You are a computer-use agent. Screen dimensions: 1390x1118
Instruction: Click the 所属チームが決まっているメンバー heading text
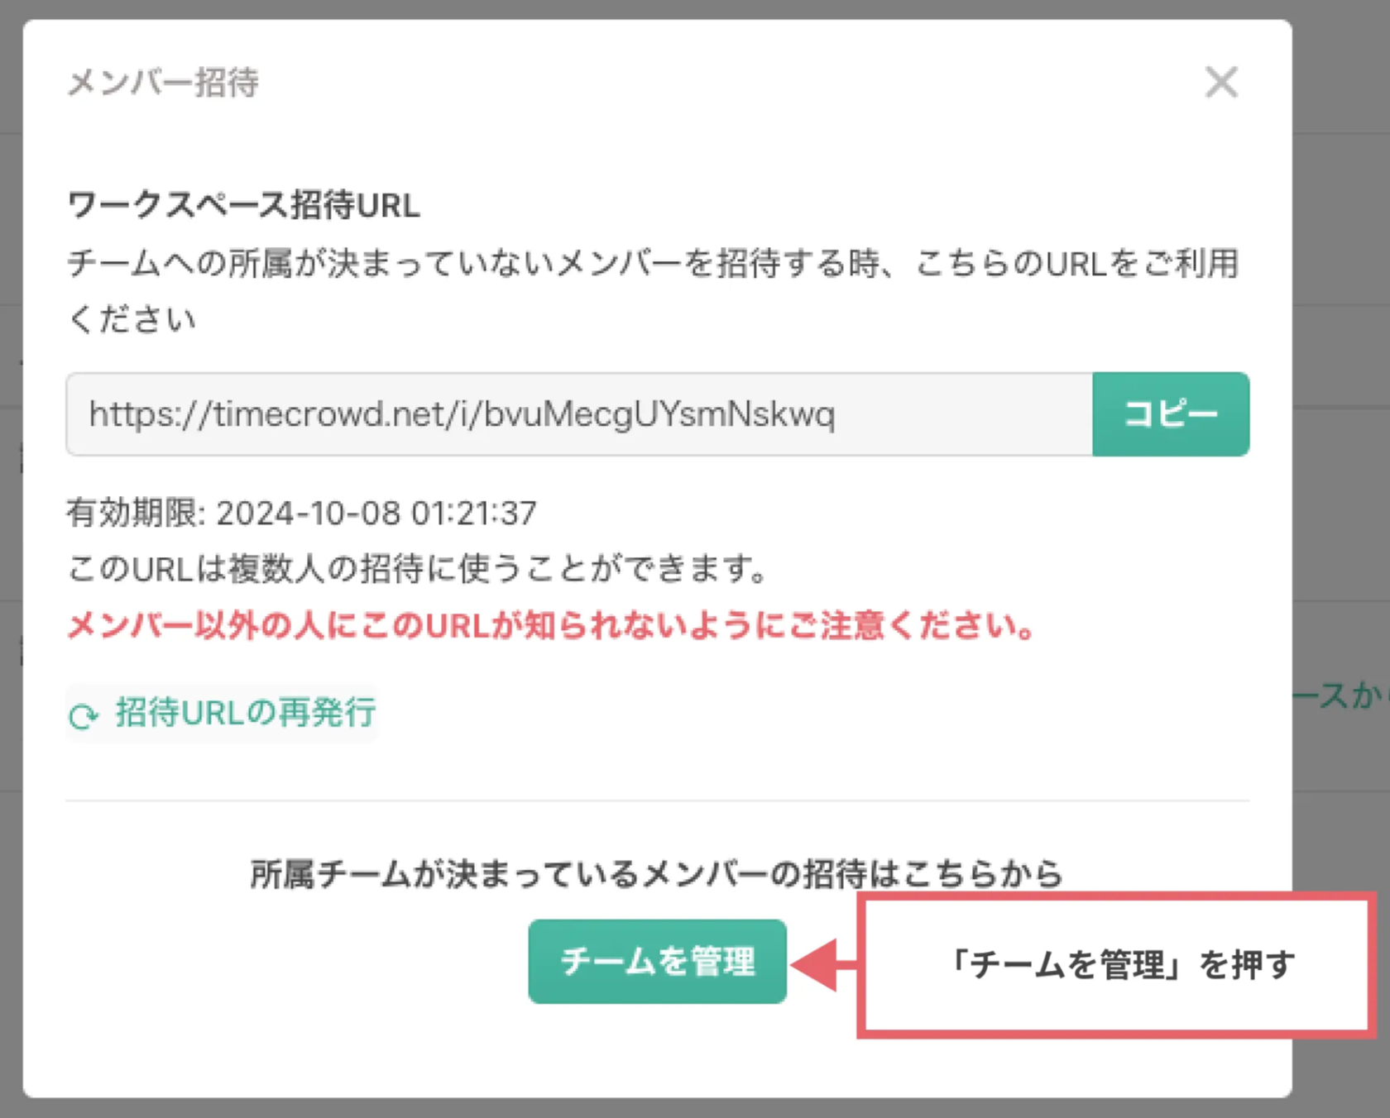pos(656,874)
